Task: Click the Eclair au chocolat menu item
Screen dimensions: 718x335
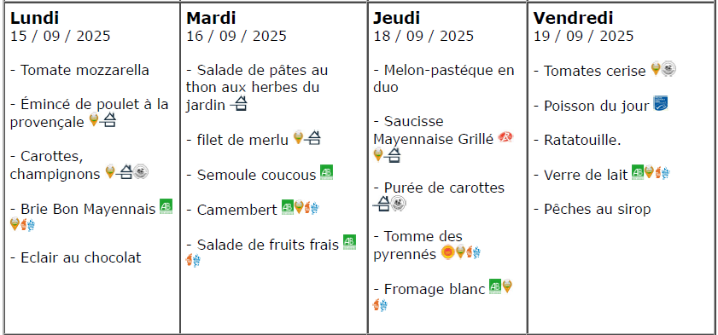Action: pyautogui.click(x=75, y=257)
